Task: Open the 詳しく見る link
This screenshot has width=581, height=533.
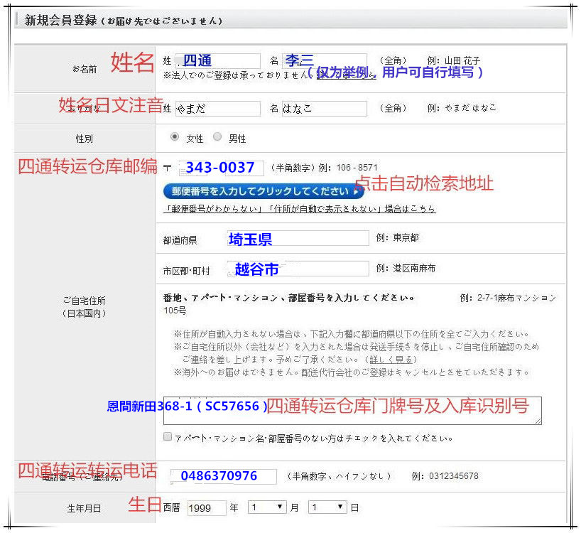Action: coord(391,360)
